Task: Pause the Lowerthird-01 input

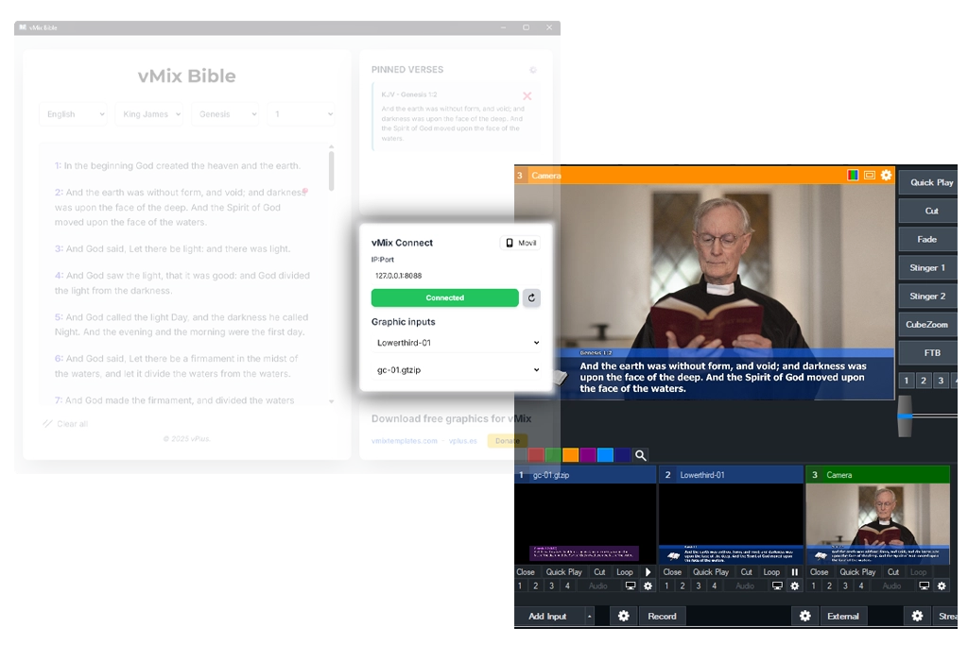Action: click(795, 572)
